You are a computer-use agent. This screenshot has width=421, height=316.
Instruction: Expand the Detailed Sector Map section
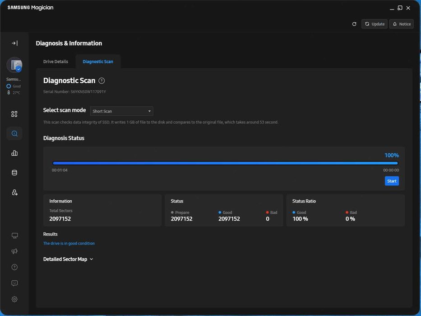(68, 259)
